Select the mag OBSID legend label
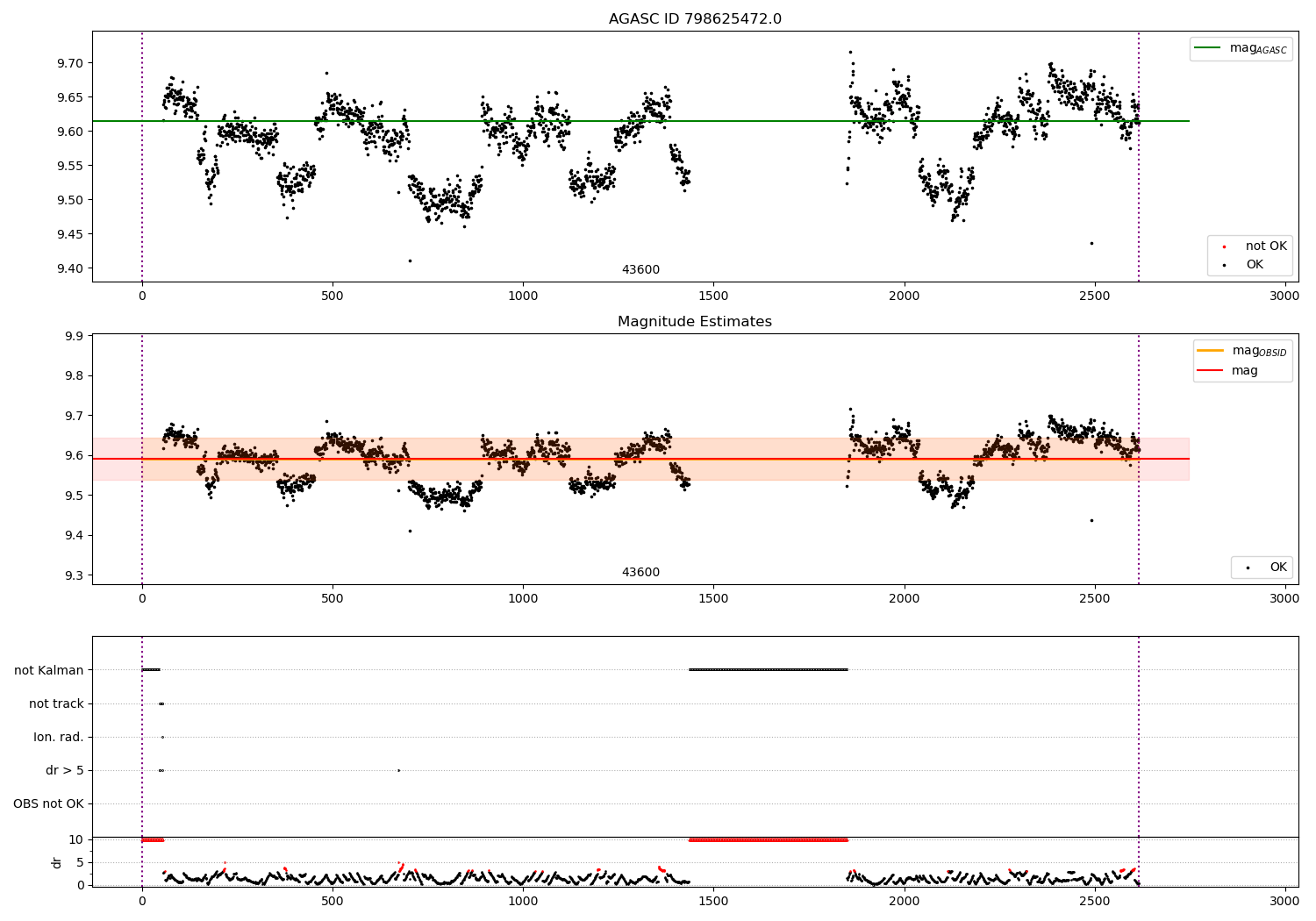 [x=1259, y=352]
